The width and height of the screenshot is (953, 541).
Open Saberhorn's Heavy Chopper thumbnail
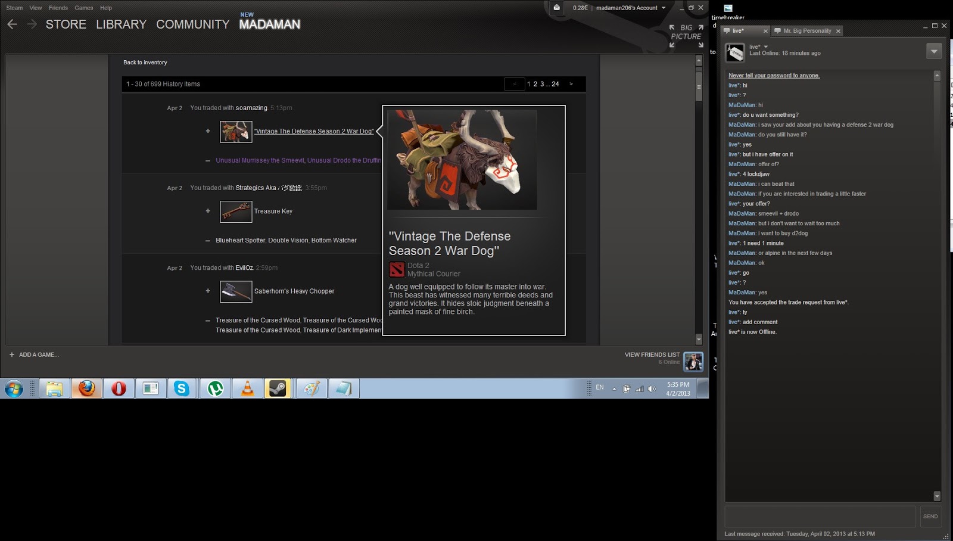point(236,291)
